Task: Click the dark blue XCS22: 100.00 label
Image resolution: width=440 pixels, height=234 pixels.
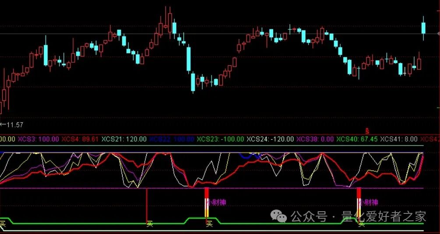Action: (172, 139)
